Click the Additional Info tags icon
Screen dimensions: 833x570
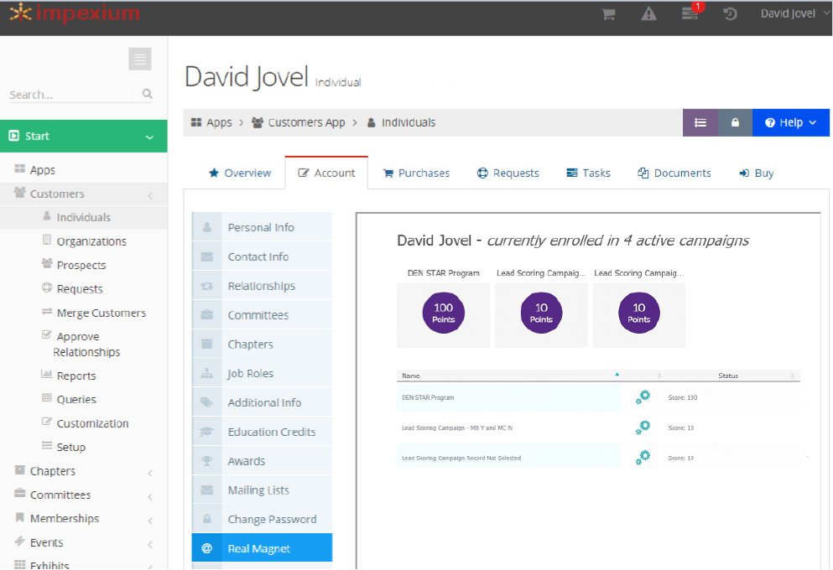[x=206, y=403]
